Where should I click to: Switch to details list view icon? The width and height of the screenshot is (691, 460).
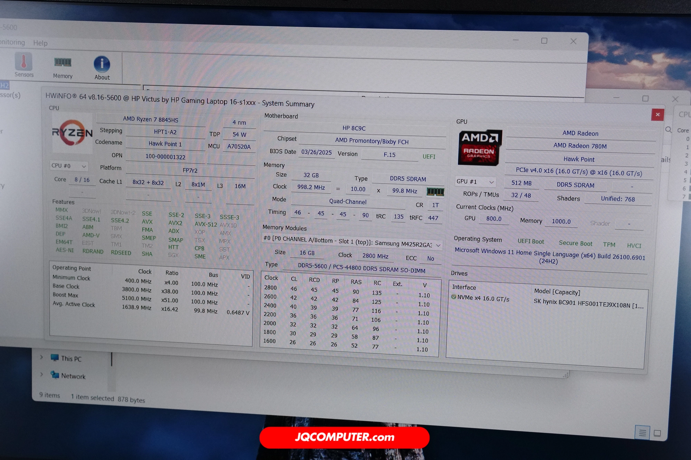coord(642,433)
